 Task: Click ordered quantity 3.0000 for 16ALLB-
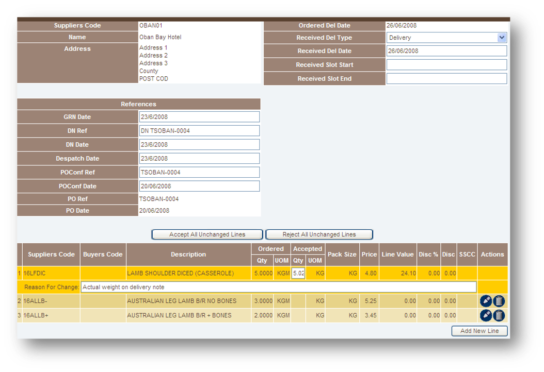pyautogui.click(x=263, y=301)
